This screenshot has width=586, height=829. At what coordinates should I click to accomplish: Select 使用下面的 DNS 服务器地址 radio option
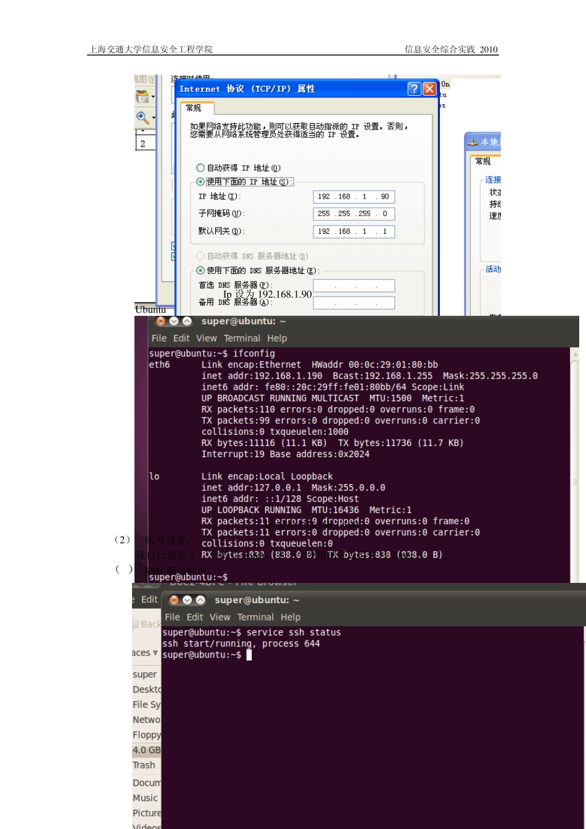coord(200,270)
